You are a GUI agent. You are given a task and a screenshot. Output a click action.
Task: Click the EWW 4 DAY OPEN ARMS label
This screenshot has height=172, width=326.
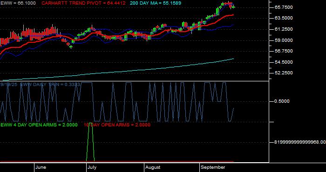click(39, 125)
